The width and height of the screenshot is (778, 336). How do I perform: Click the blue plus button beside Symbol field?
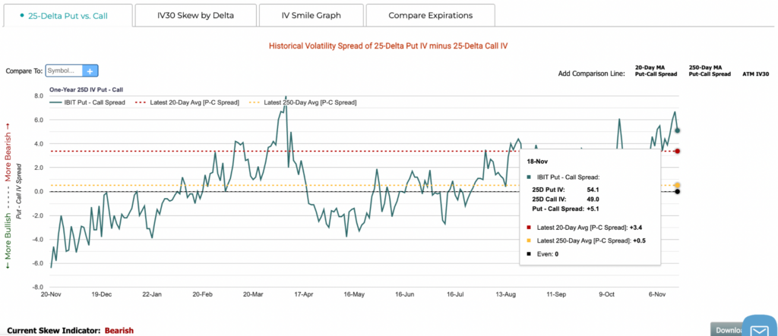pyautogui.click(x=90, y=71)
